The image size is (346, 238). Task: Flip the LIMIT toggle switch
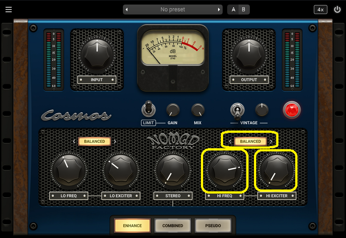148,108
